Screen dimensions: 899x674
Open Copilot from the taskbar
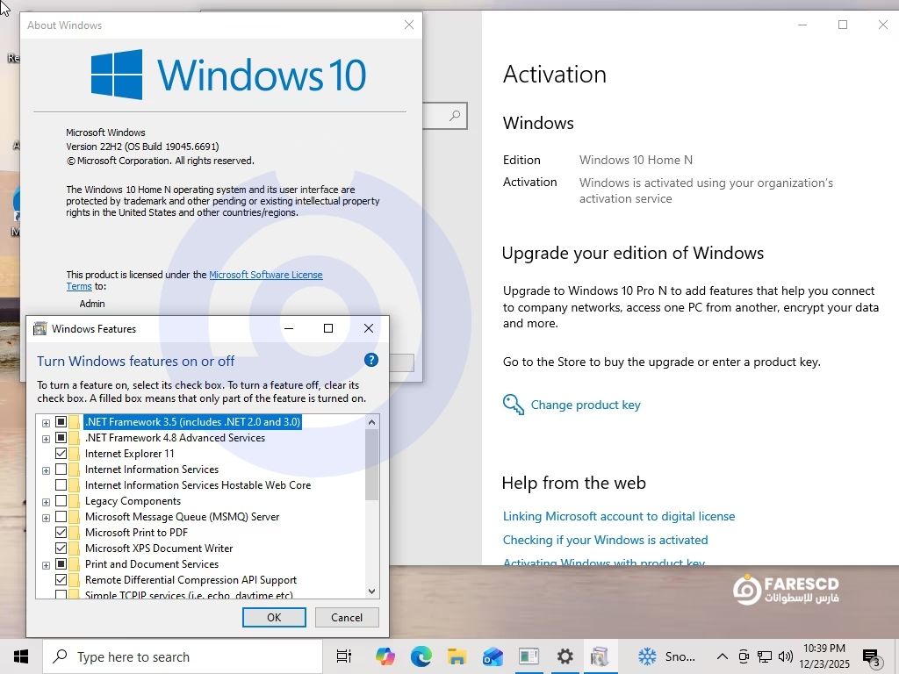(x=385, y=656)
